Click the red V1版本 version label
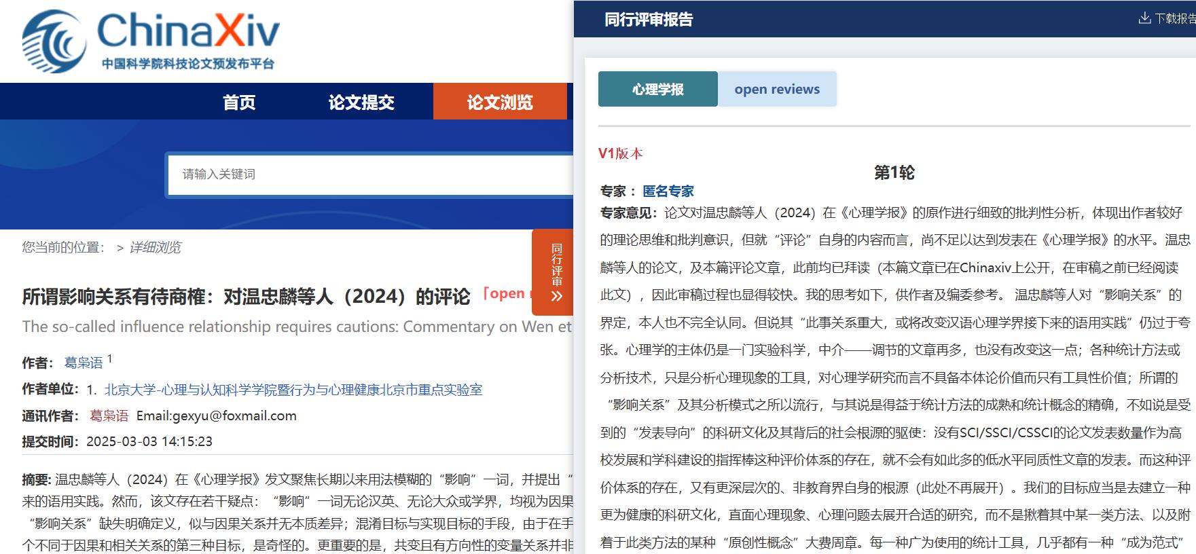1196x554 pixels. pos(620,153)
